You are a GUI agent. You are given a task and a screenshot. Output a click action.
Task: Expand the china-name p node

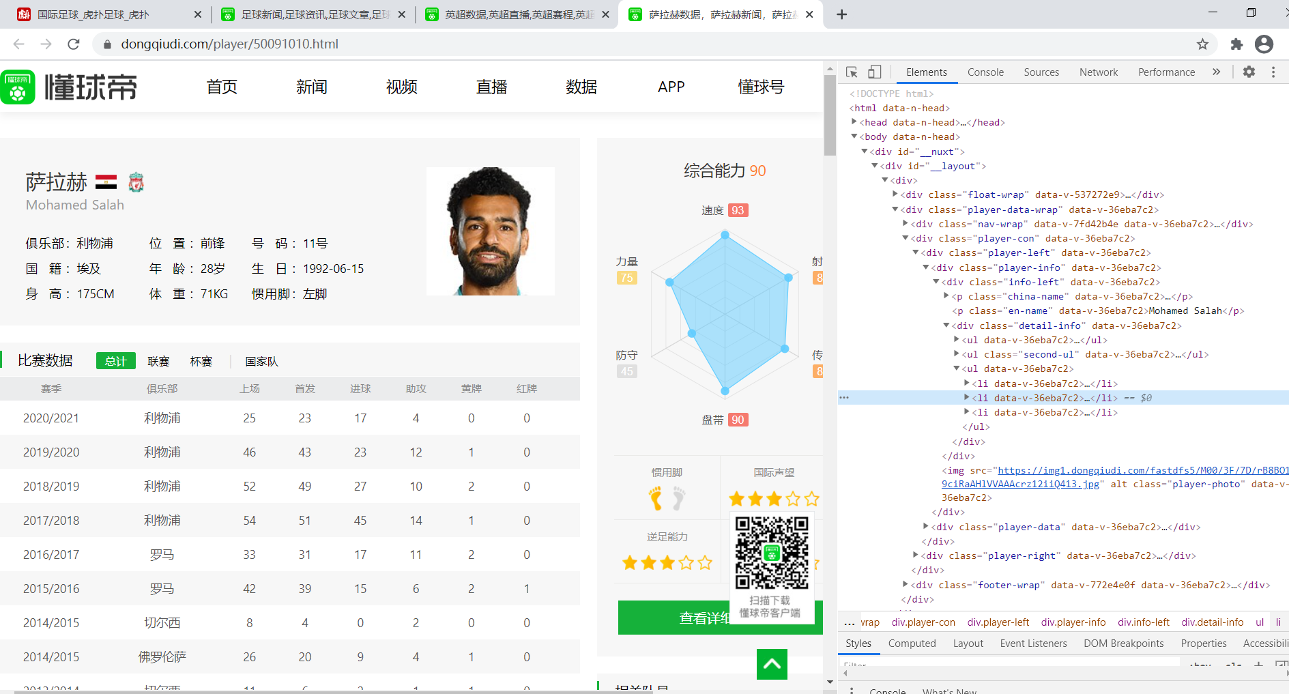946,296
